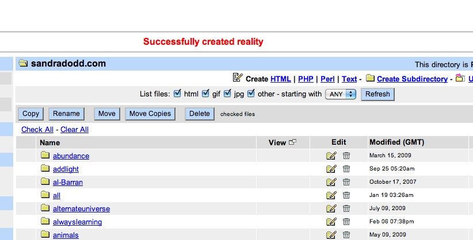
Task: Uncheck the html file filter checkbox
Action: point(177,93)
